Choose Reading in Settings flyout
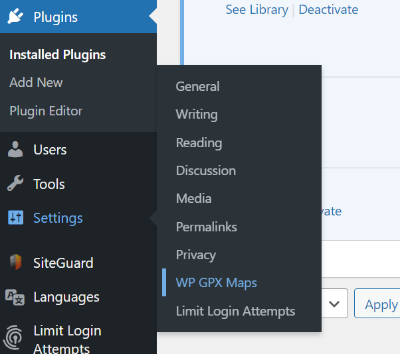The width and height of the screenshot is (400, 354). [x=199, y=143]
